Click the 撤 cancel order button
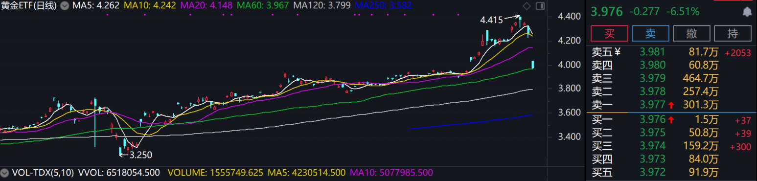757x181 pixels. [691, 33]
